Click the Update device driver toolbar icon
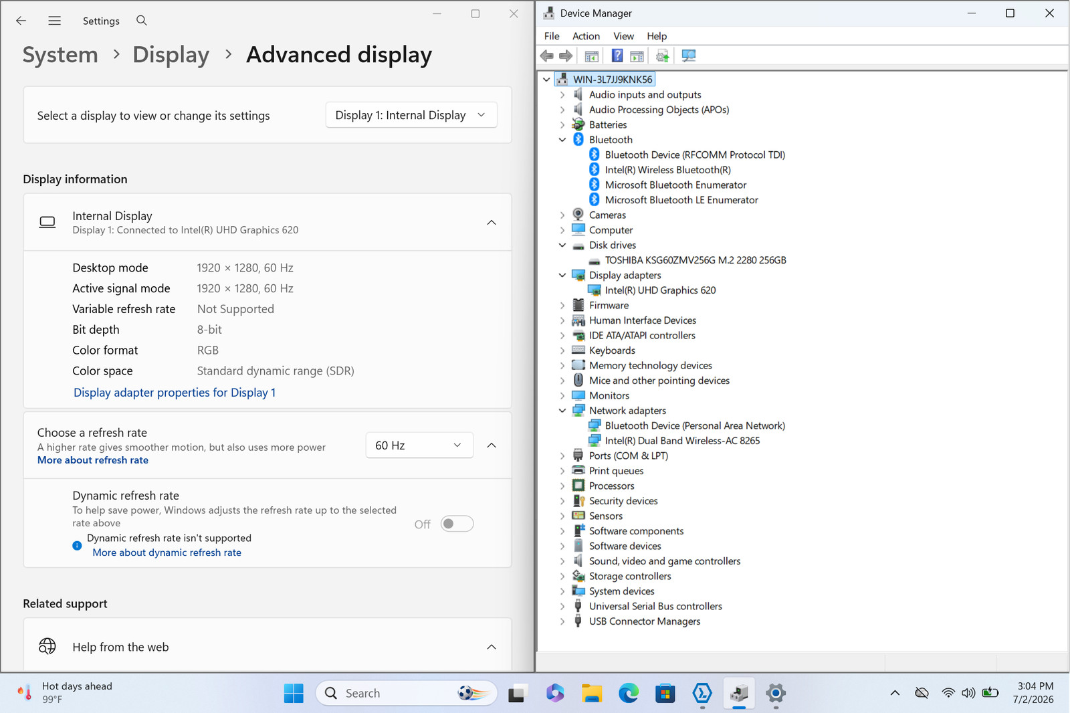Image resolution: width=1070 pixels, height=713 pixels. tap(662, 56)
